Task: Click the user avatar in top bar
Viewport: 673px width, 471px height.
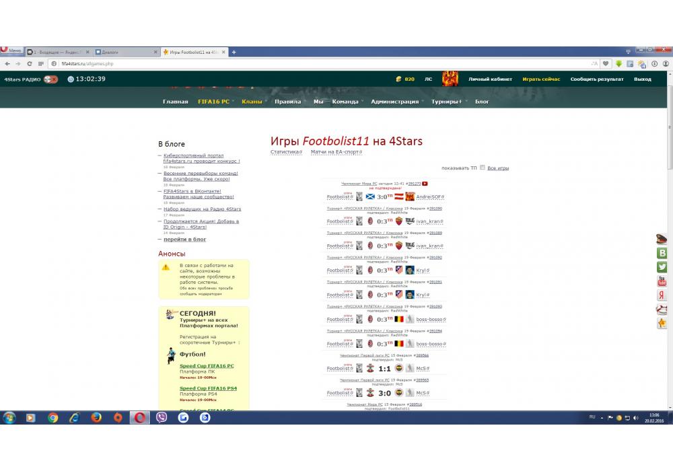Action: (x=450, y=79)
